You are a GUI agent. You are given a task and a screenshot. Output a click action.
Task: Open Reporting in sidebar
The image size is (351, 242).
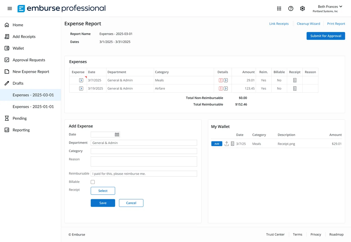pos(21,130)
